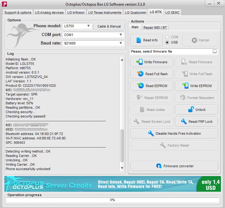Click log line 'Hardware: rev_11'
The width and height of the screenshot is (225, 208).
19,99
